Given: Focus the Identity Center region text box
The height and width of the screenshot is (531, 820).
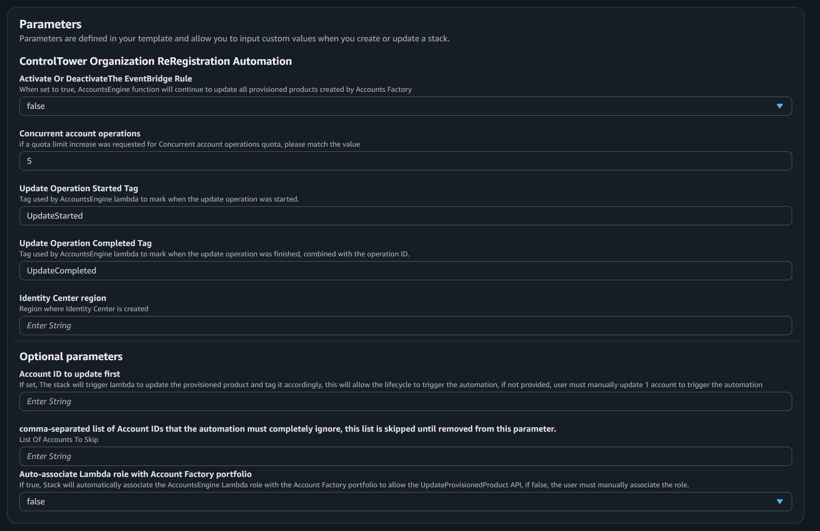Looking at the screenshot, I should click(x=405, y=326).
